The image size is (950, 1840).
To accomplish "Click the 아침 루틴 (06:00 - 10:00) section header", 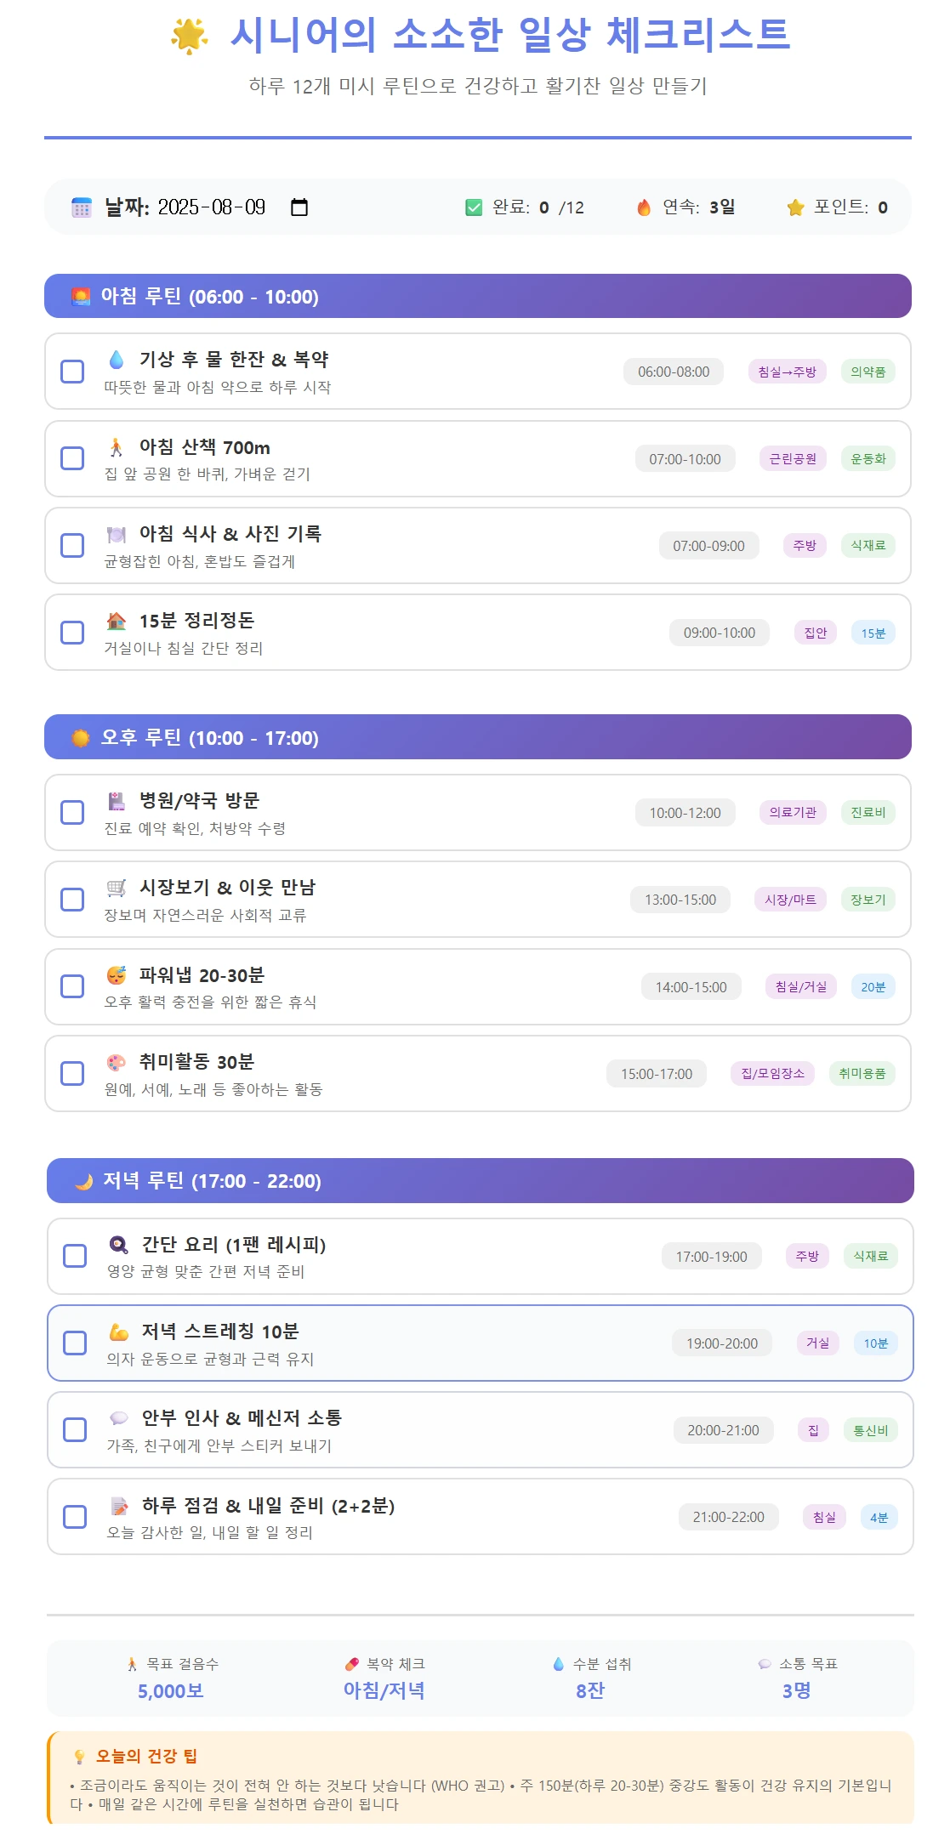I will coord(477,296).
